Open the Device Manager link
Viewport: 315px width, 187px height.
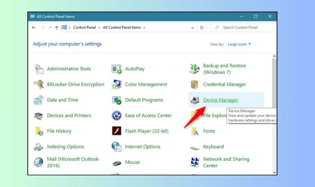click(220, 100)
